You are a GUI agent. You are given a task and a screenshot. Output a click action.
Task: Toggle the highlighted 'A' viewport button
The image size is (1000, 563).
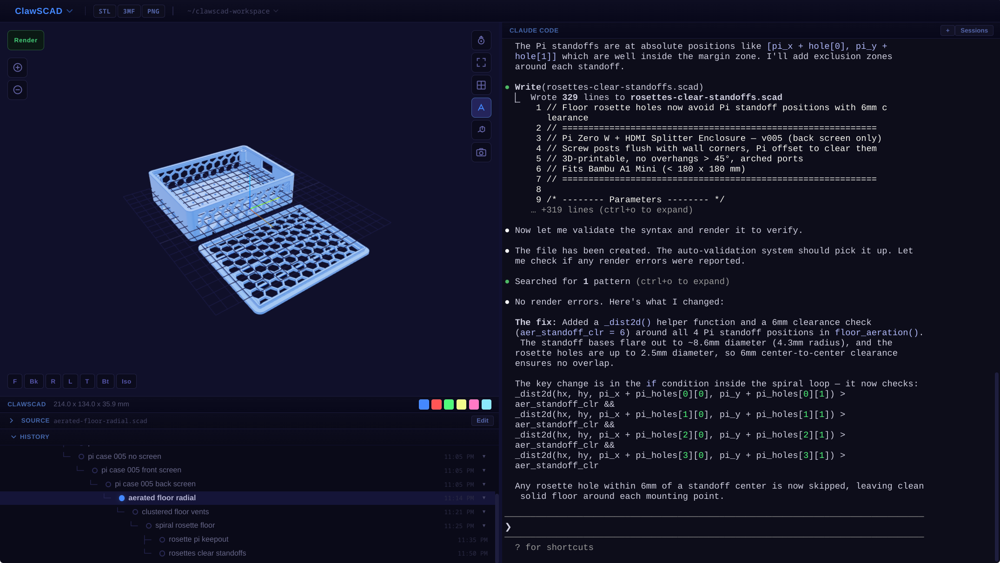481,107
